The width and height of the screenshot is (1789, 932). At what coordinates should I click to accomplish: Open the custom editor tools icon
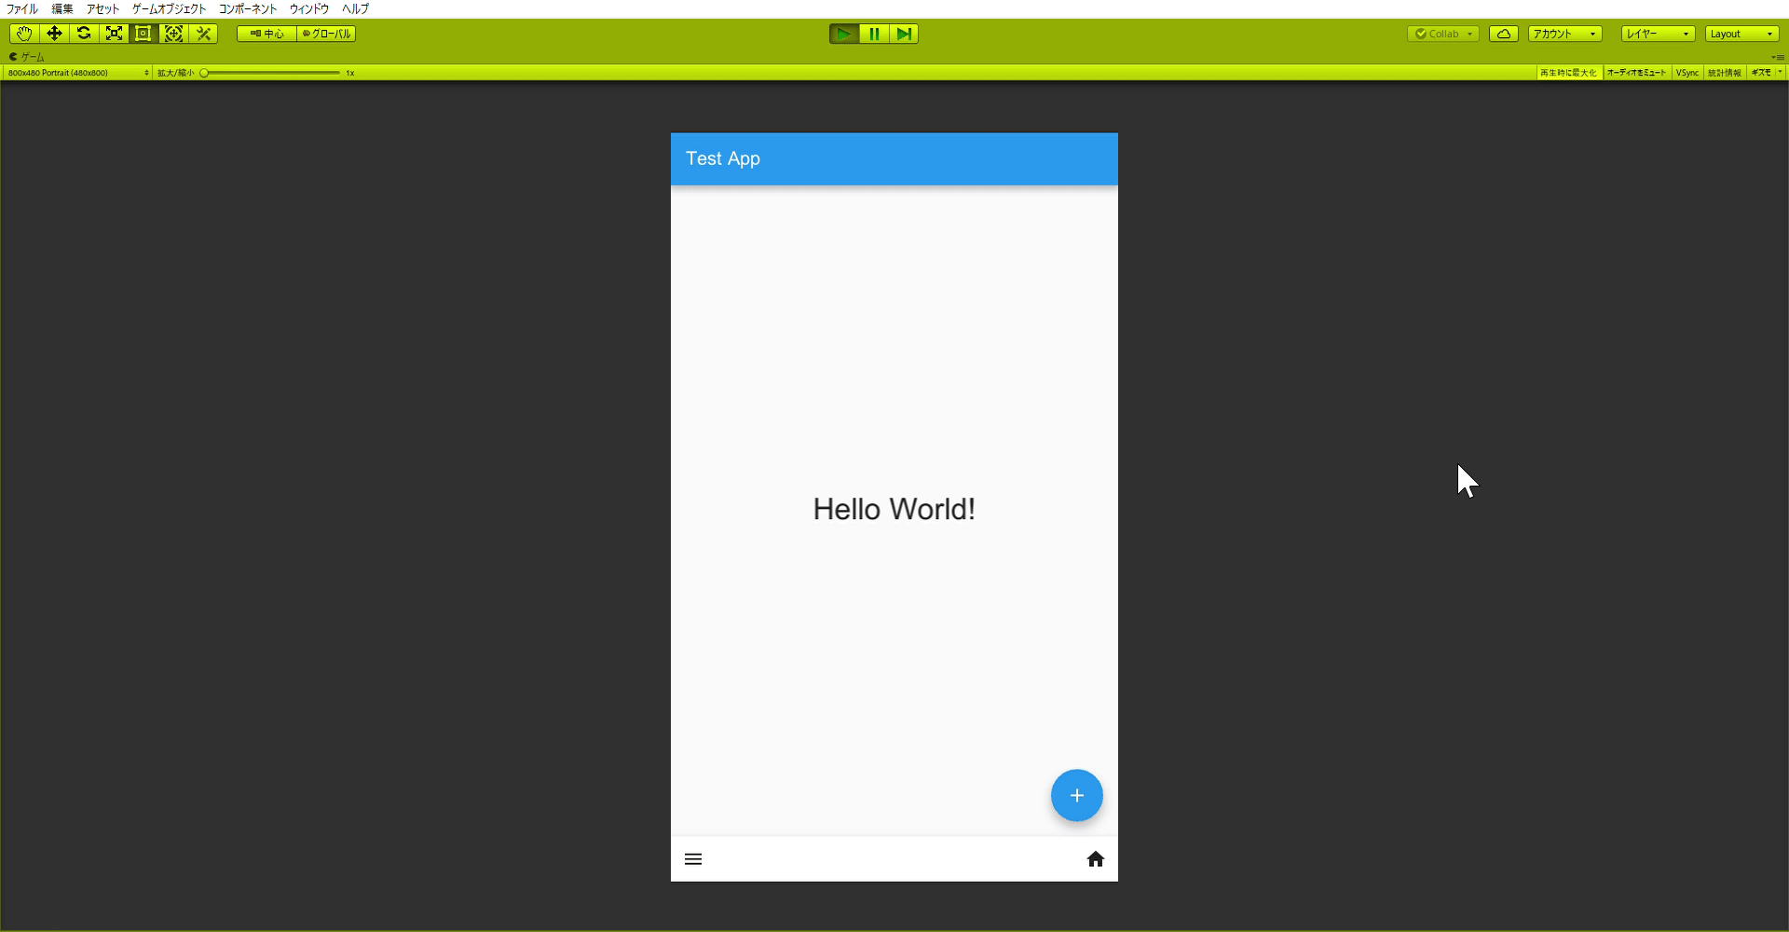click(x=203, y=34)
